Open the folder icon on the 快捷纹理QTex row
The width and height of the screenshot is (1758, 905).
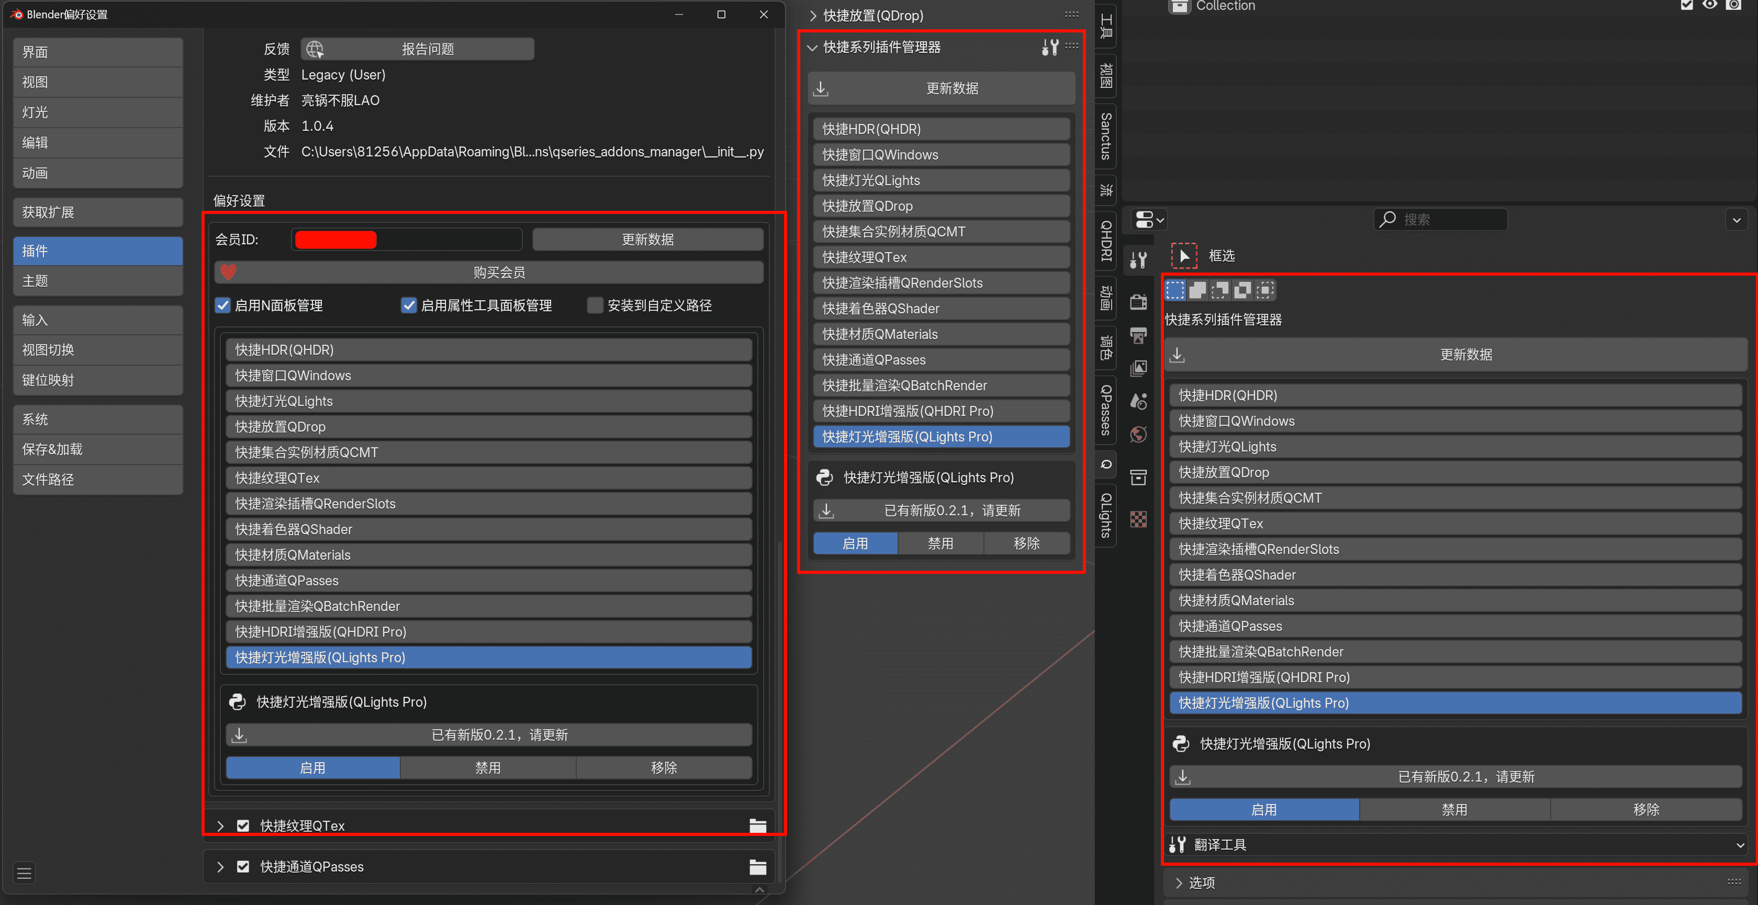pyautogui.click(x=757, y=825)
